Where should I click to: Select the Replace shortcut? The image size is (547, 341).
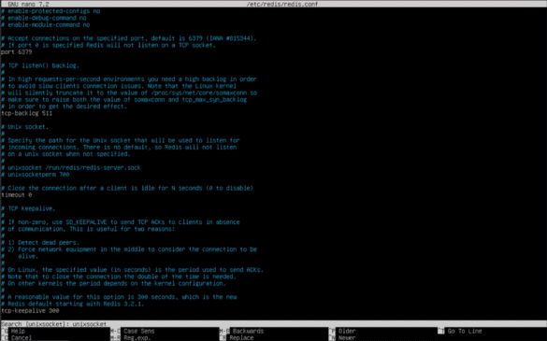point(237,337)
